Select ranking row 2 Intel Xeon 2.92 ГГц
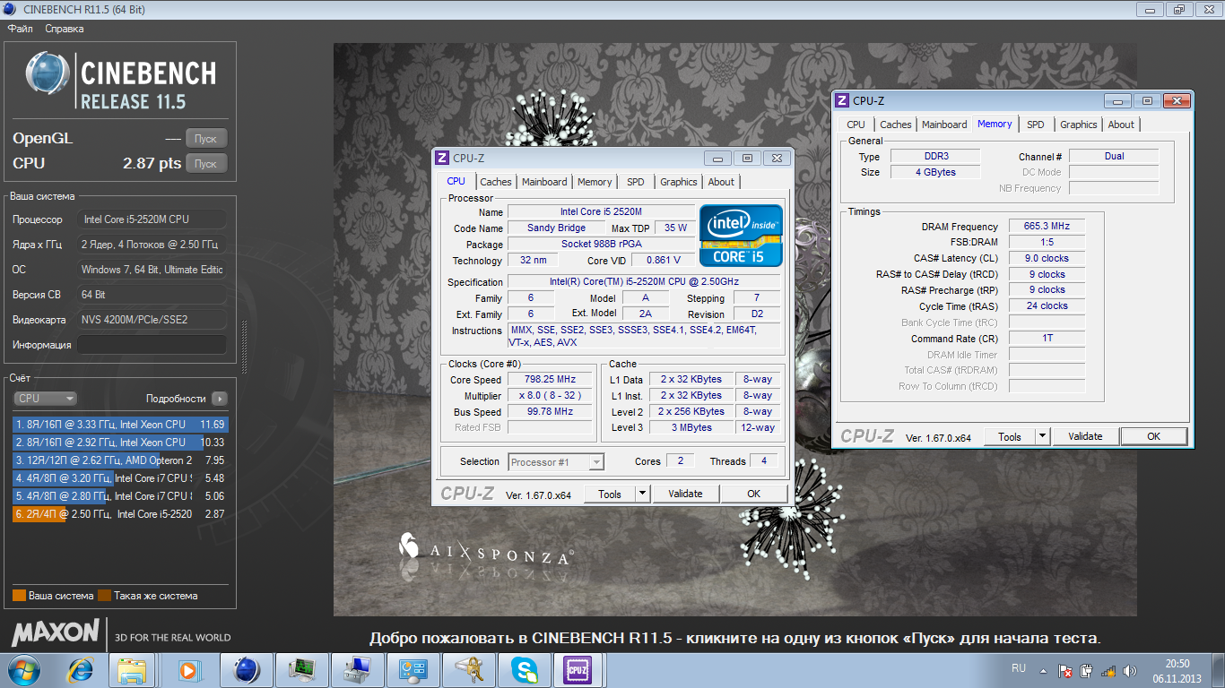 [x=120, y=443]
